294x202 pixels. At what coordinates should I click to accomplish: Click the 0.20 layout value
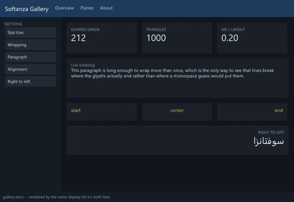[x=230, y=38]
